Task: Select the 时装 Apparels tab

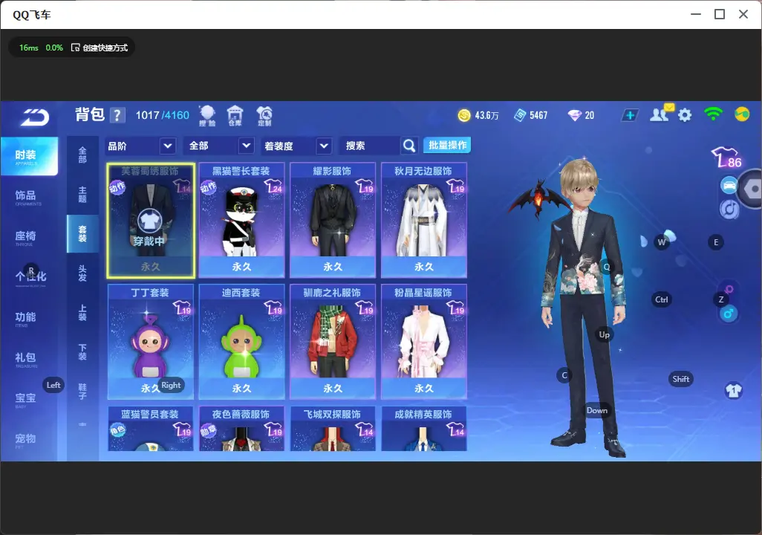Action: pyautogui.click(x=29, y=156)
